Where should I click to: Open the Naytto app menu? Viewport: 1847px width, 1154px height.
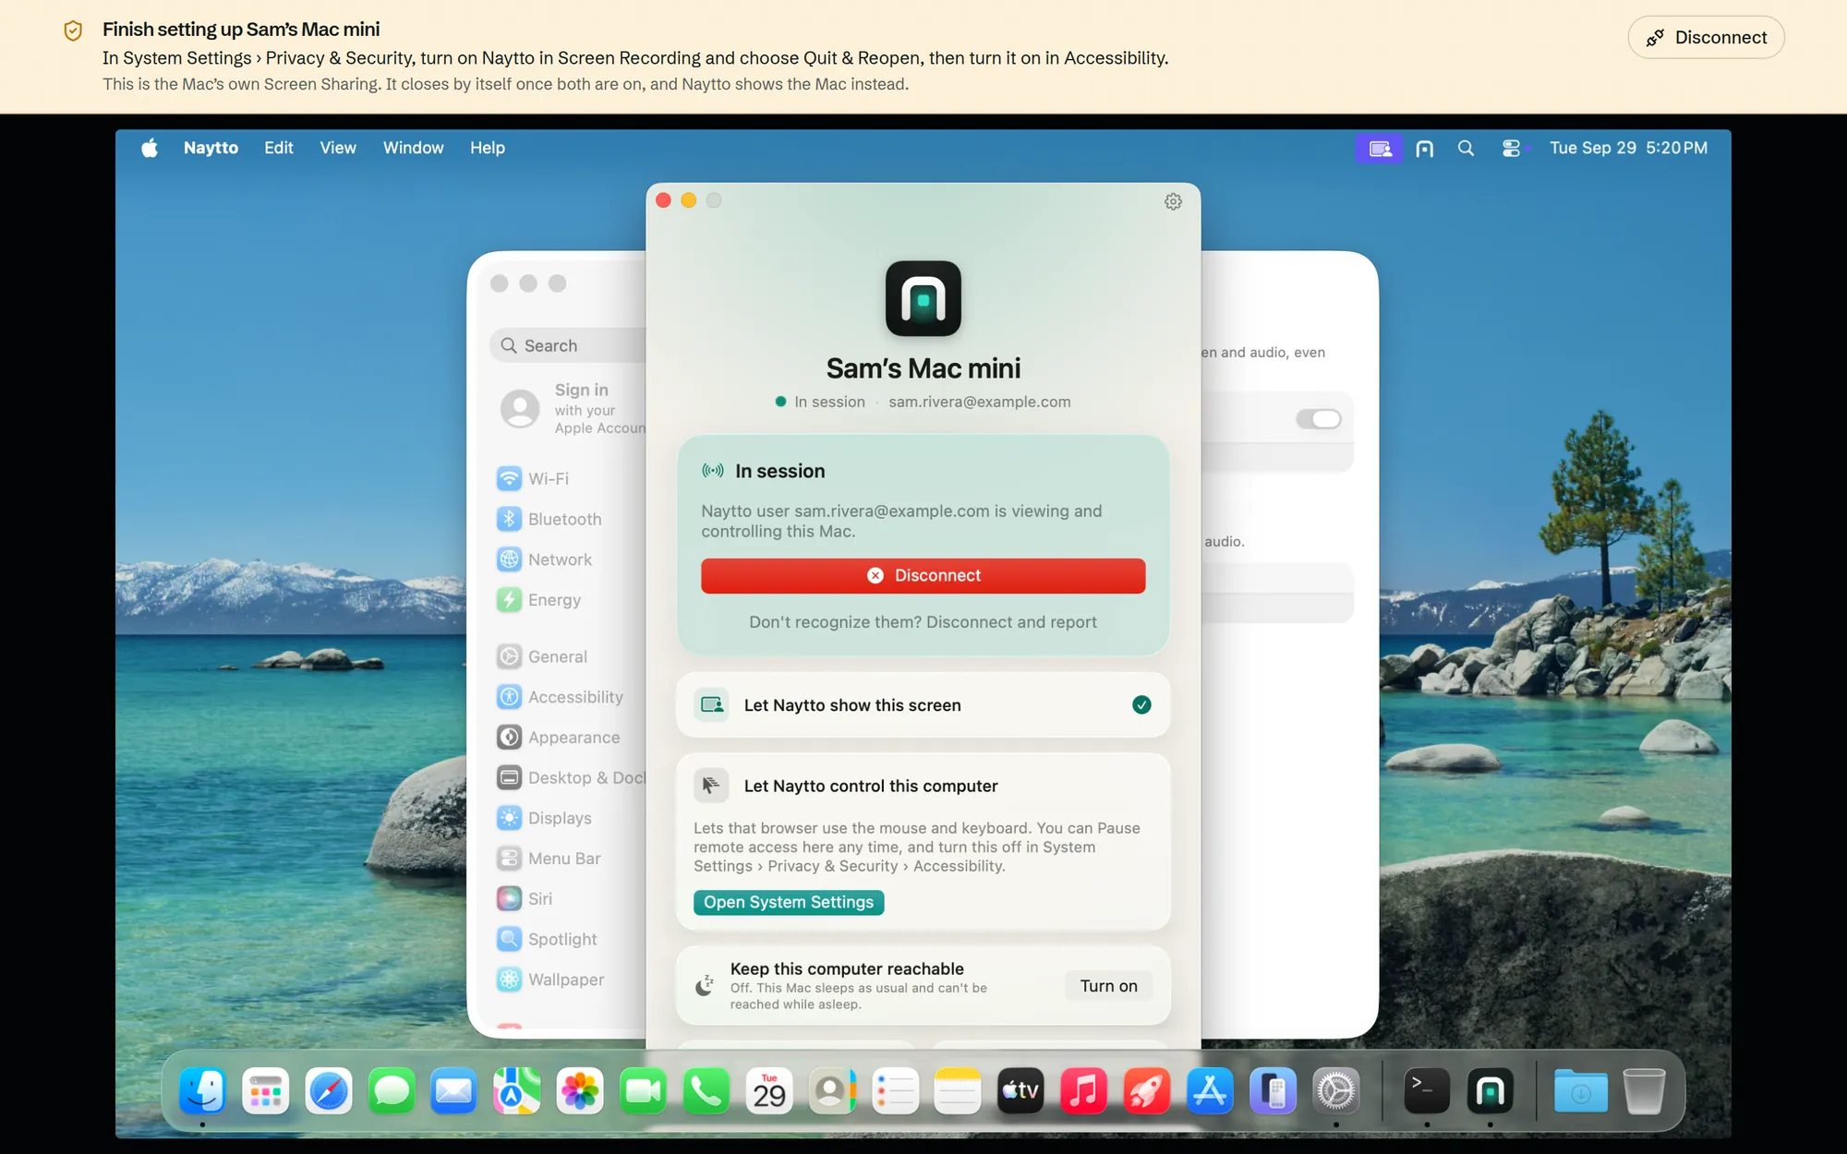point(211,148)
